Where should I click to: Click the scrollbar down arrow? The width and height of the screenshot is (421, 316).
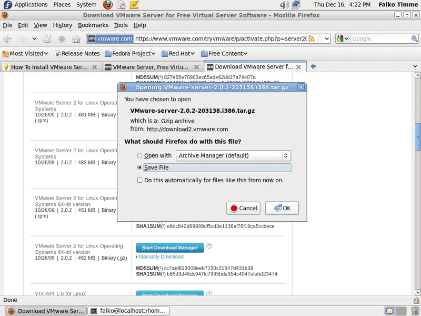point(417,292)
